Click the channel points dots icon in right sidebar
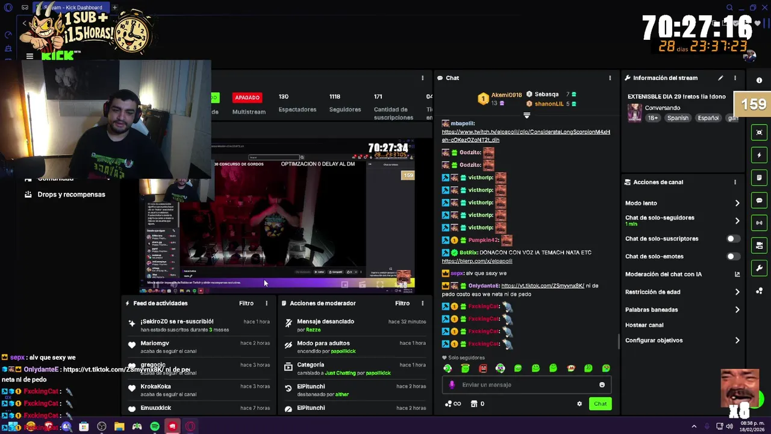 (759, 291)
